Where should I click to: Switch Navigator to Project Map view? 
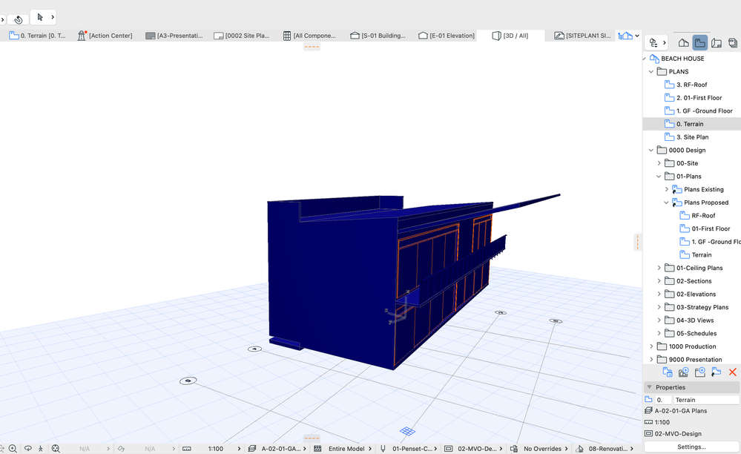pyautogui.click(x=684, y=42)
